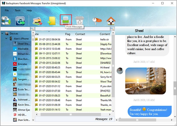The image size is (177, 126).
Task: Click the Print Messages printer icon
Action: pos(66,20)
